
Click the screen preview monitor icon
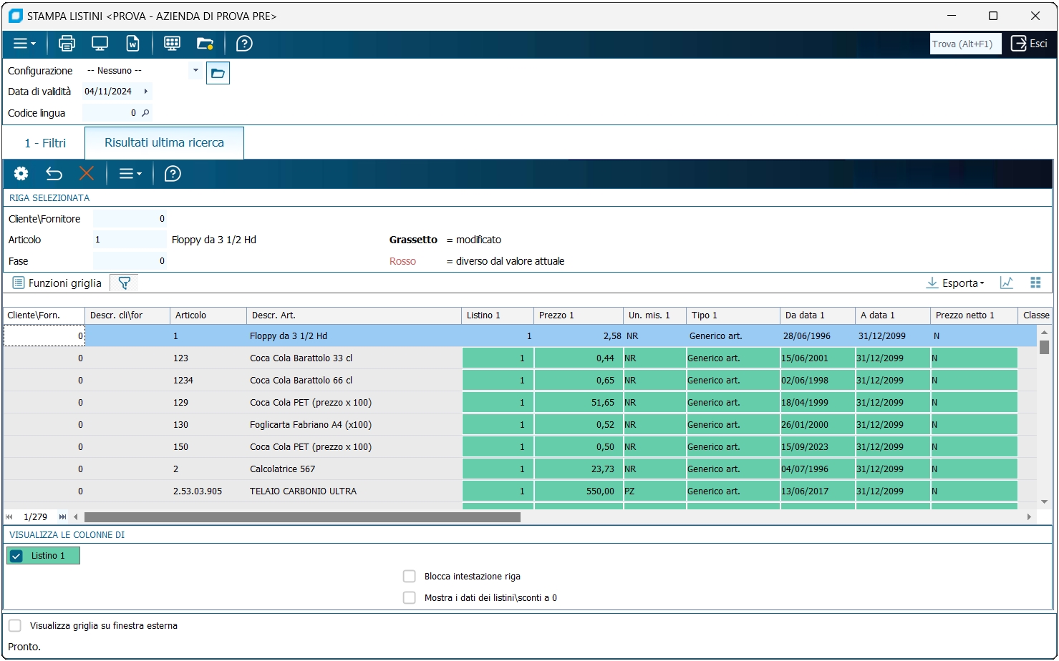coord(100,44)
